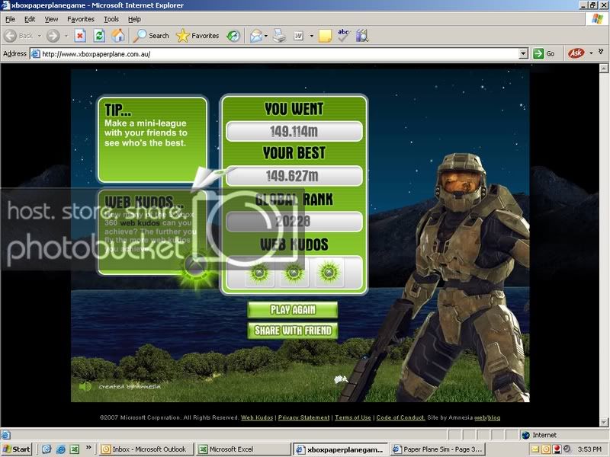Switch to Microsoft Excel taskbar button
Screen dimensions: 610x457
pos(243,449)
